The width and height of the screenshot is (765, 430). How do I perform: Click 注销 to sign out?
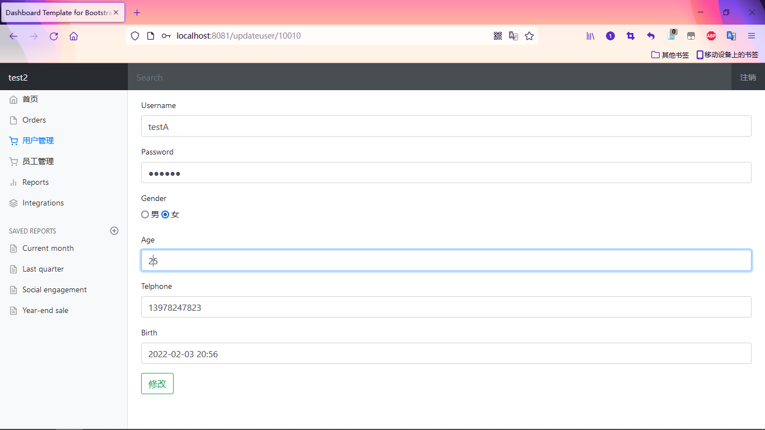(x=748, y=77)
